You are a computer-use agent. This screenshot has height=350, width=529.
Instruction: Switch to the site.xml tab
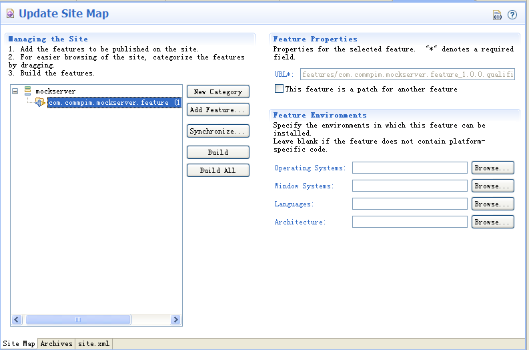click(x=94, y=344)
